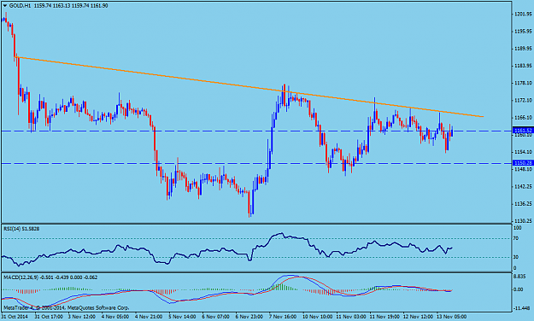Click the 1166.10 price axis value
The width and height of the screenshot is (534, 321).
(523, 118)
